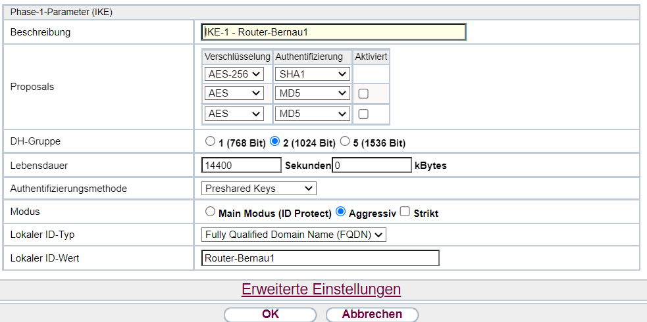647x322 pixels.
Task: Click the Lebensdauer Sekunden field
Action: 242,166
